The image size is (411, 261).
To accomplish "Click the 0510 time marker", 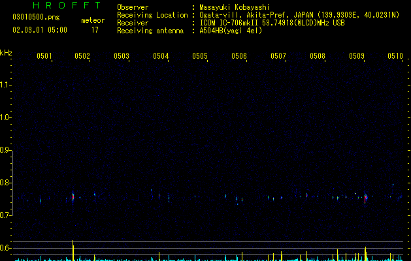I will (395, 55).
